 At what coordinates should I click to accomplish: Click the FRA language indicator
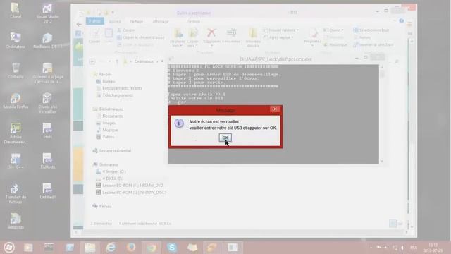(x=414, y=248)
